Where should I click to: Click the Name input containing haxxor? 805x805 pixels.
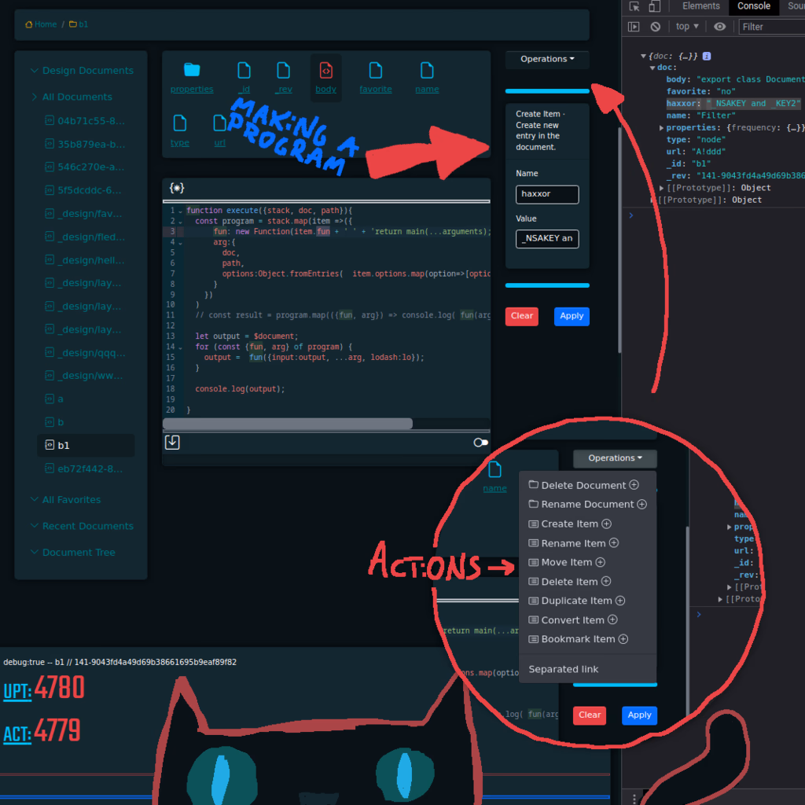[547, 194]
